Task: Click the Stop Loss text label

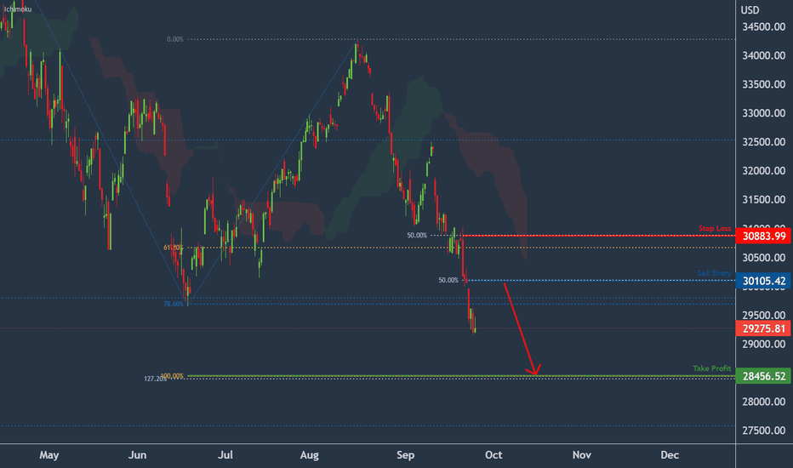Action: 715,228
